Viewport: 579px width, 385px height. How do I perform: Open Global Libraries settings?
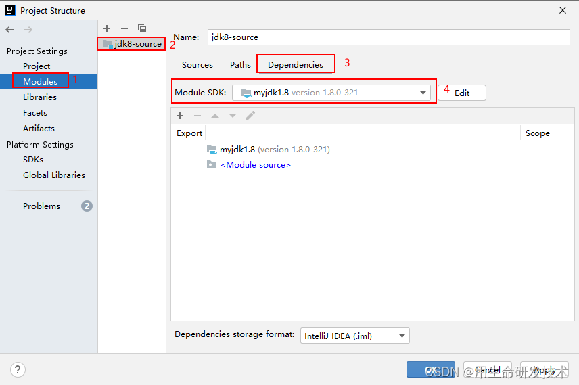tap(54, 175)
